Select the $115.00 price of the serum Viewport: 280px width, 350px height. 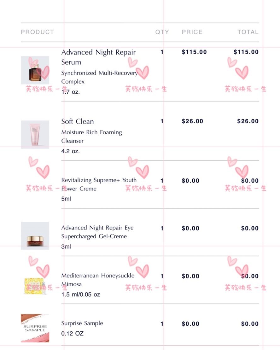pos(194,52)
